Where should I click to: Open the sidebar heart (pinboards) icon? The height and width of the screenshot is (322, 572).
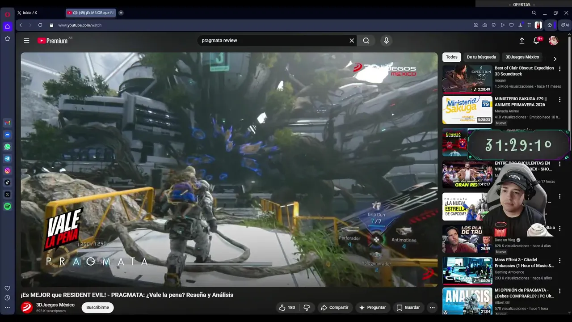pos(7,288)
